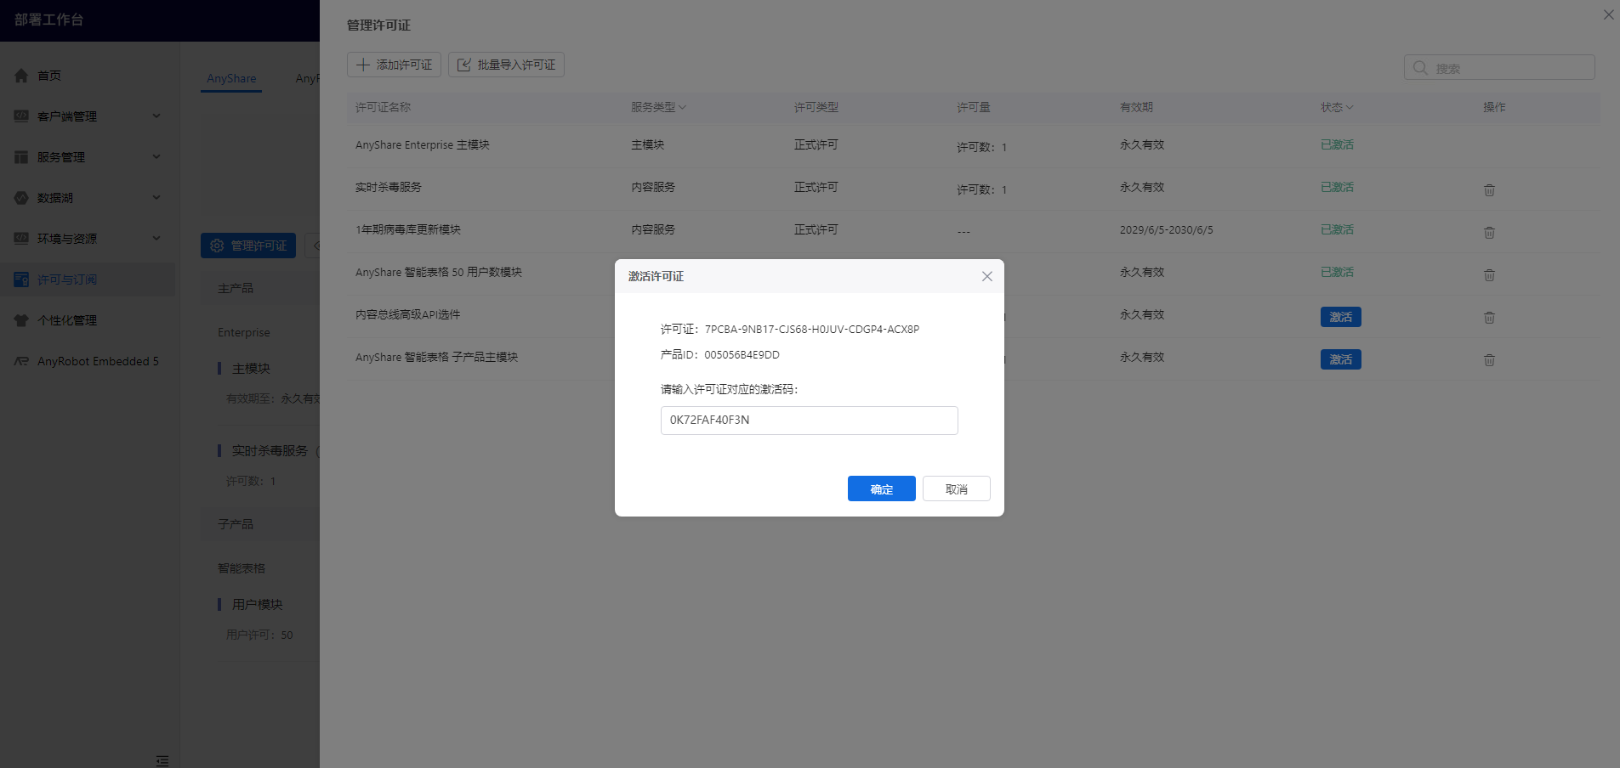
Task: Click the plus icon of 添加许可证
Action: point(363,65)
